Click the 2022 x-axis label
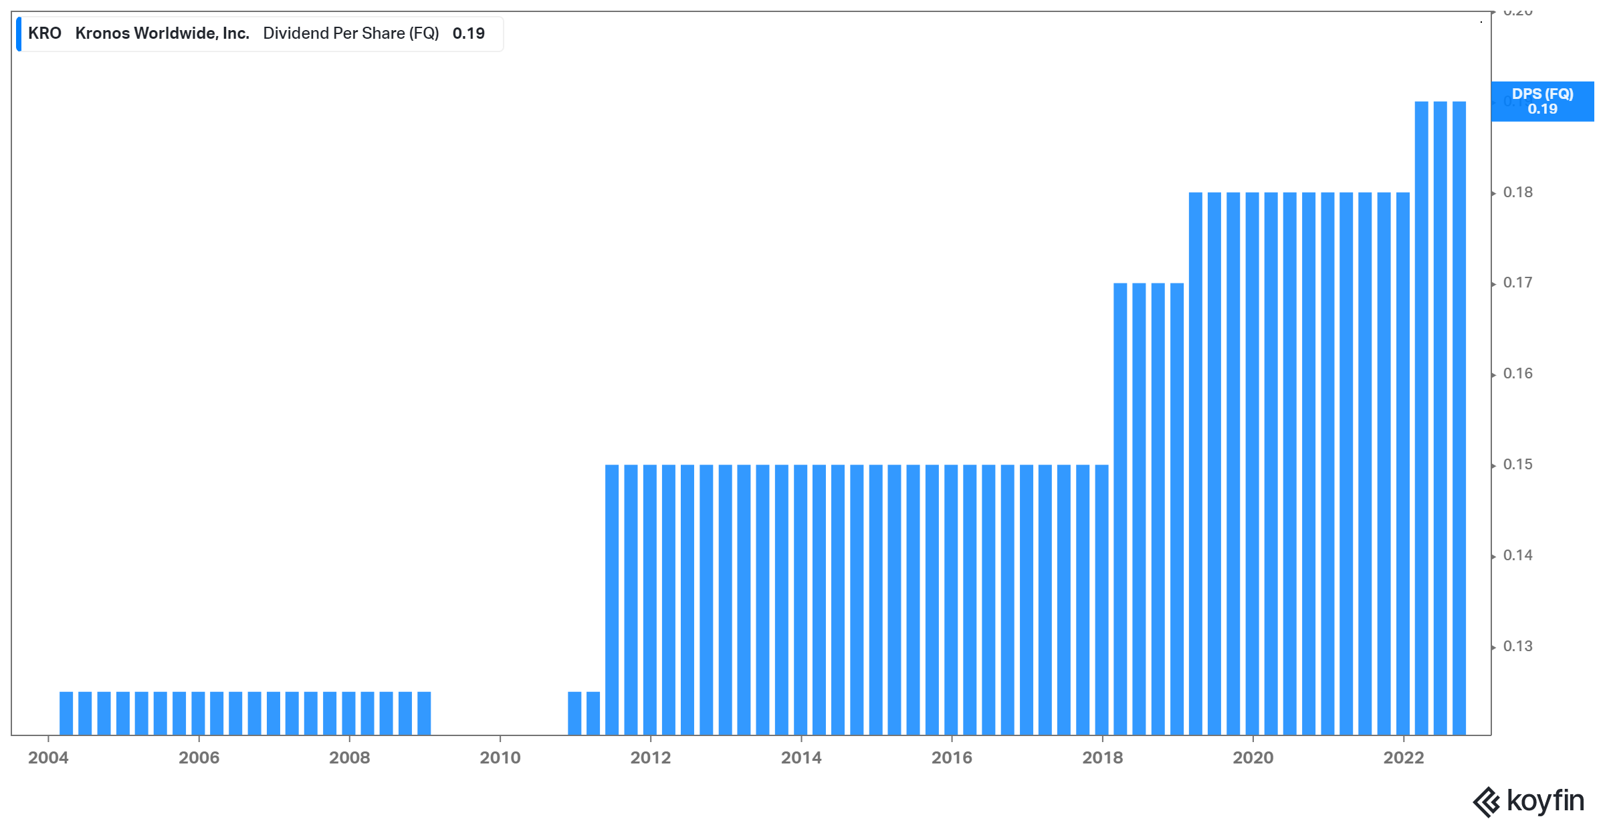Screen dimensions: 1605x829 tap(1403, 757)
